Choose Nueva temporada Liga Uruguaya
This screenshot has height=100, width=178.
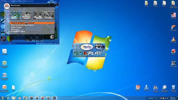pyautogui.click(x=22, y=25)
